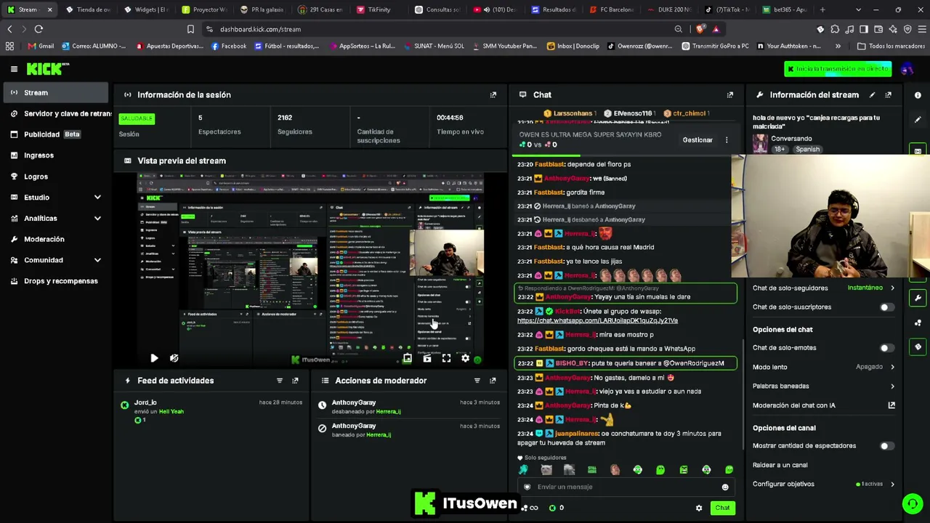Make the stream preview fullscreen
The height and width of the screenshot is (523, 930).
(446, 358)
